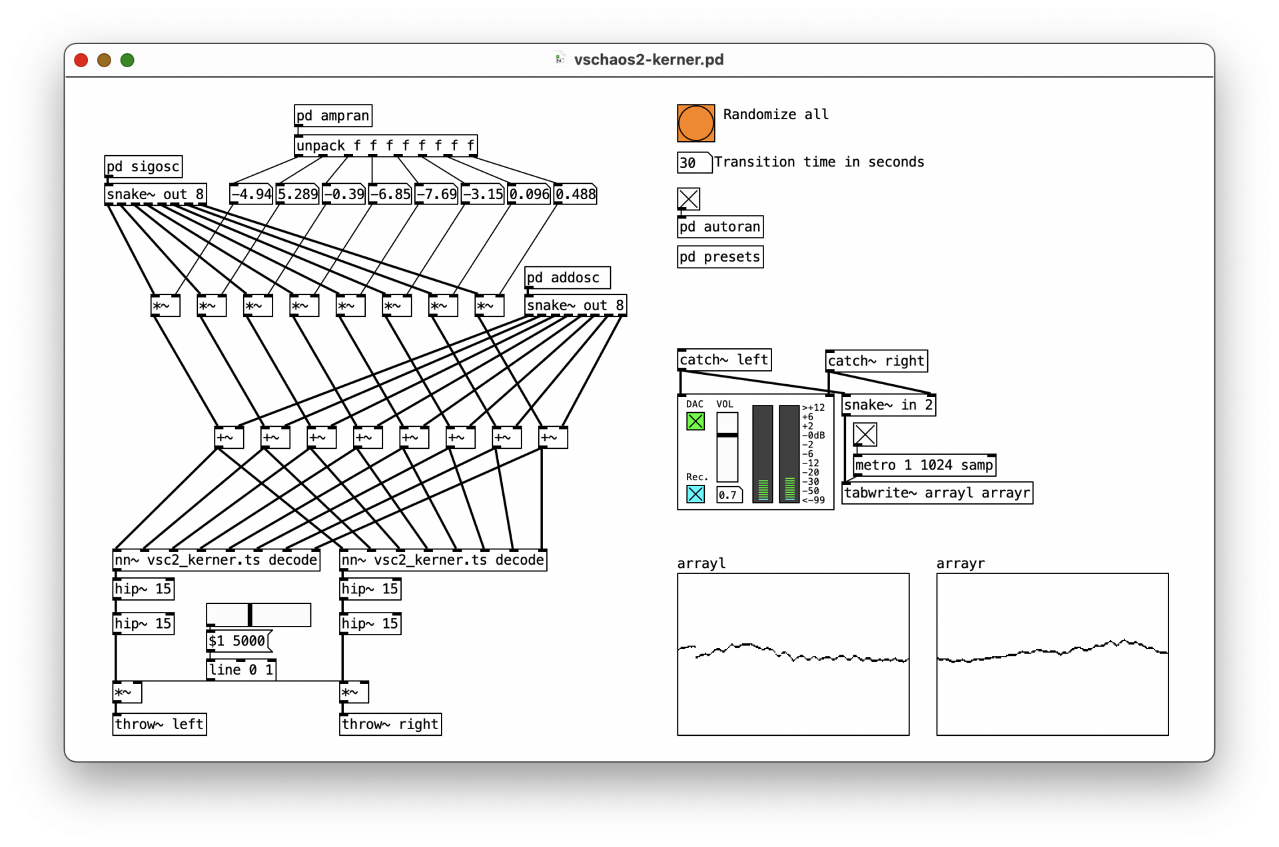This screenshot has width=1279, height=847.
Task: Select the catch~ right object
Action: click(877, 361)
